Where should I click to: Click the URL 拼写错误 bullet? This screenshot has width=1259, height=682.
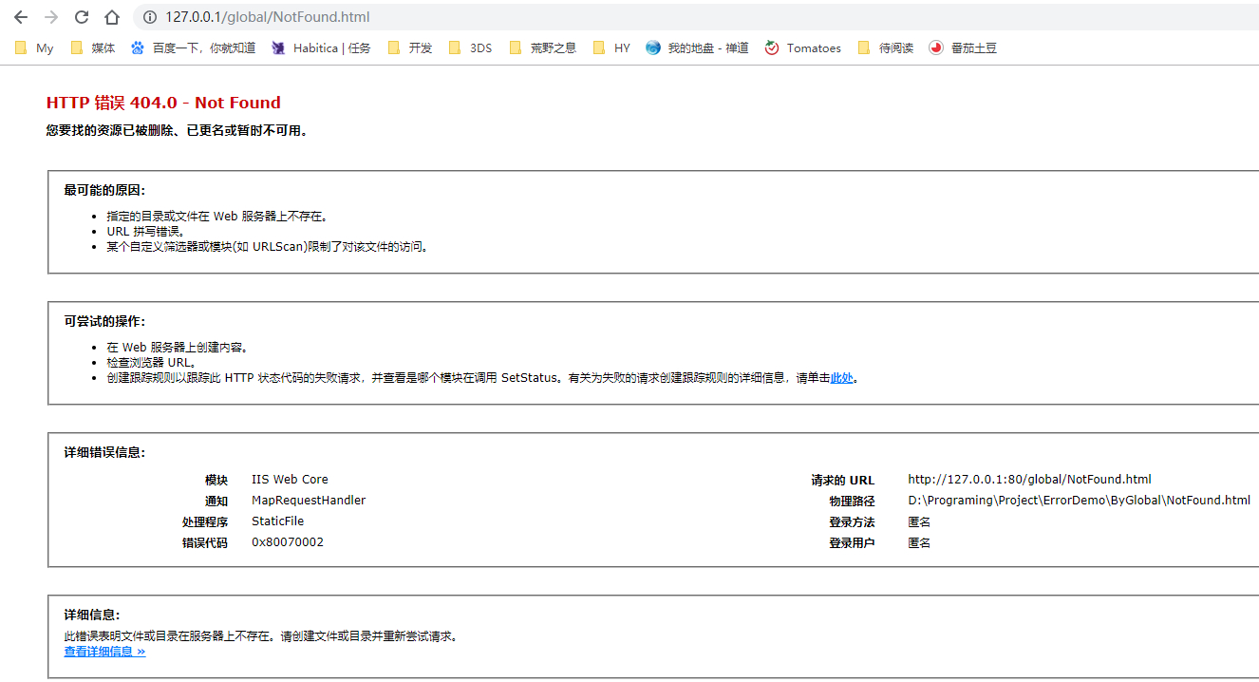145,231
